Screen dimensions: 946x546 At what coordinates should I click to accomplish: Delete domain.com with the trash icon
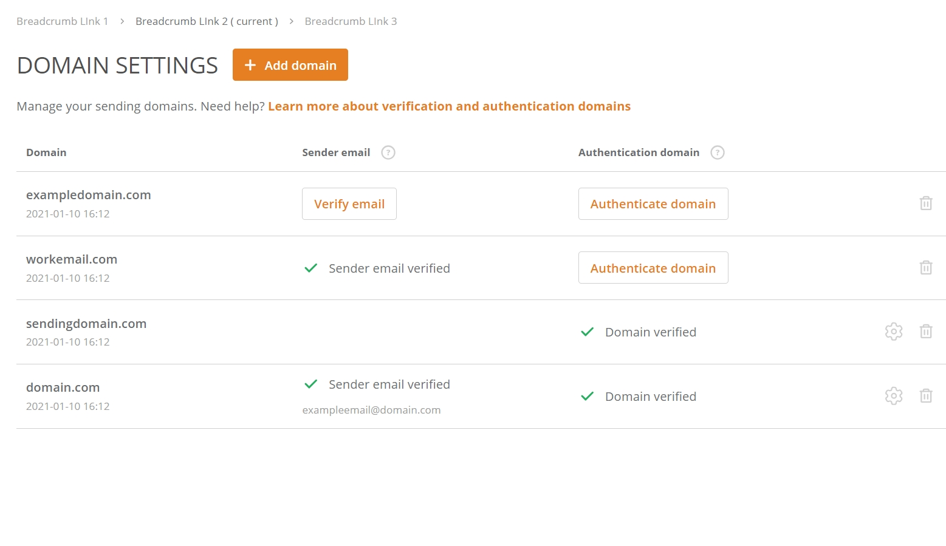pos(925,396)
